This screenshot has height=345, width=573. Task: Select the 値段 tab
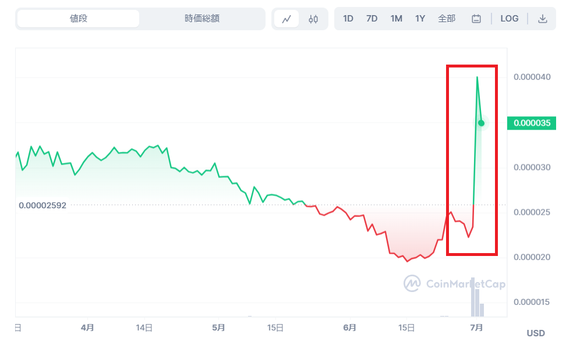pyautogui.click(x=77, y=18)
